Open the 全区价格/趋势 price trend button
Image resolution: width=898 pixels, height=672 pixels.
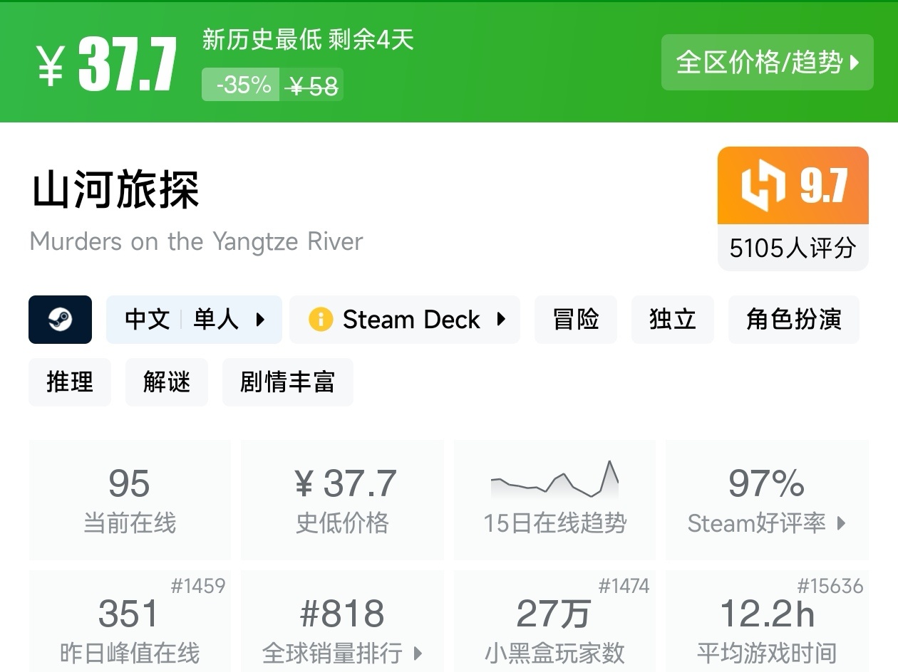point(767,63)
